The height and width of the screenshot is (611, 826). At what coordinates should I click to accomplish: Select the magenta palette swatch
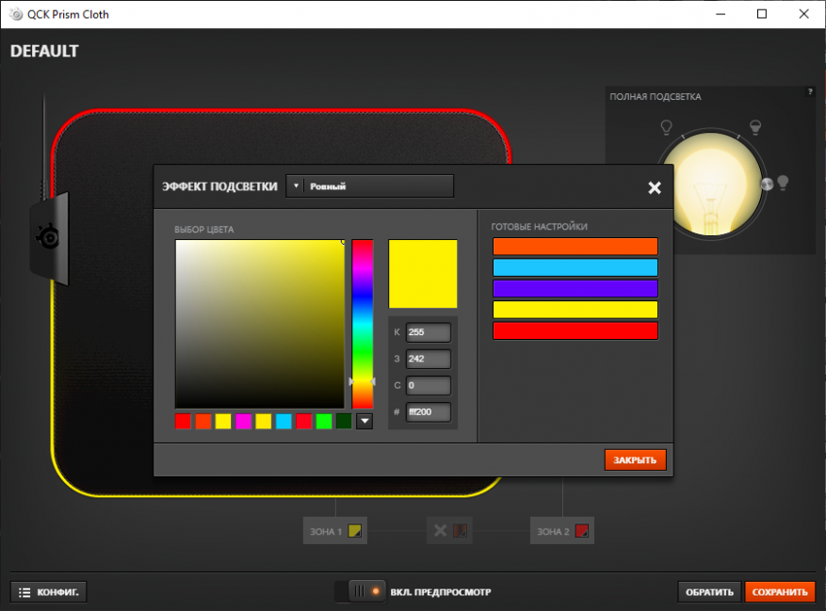(243, 422)
